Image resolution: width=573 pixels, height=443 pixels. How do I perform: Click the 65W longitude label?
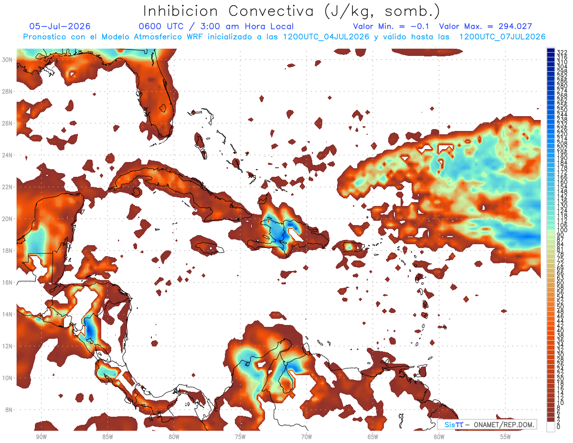(x=373, y=437)
